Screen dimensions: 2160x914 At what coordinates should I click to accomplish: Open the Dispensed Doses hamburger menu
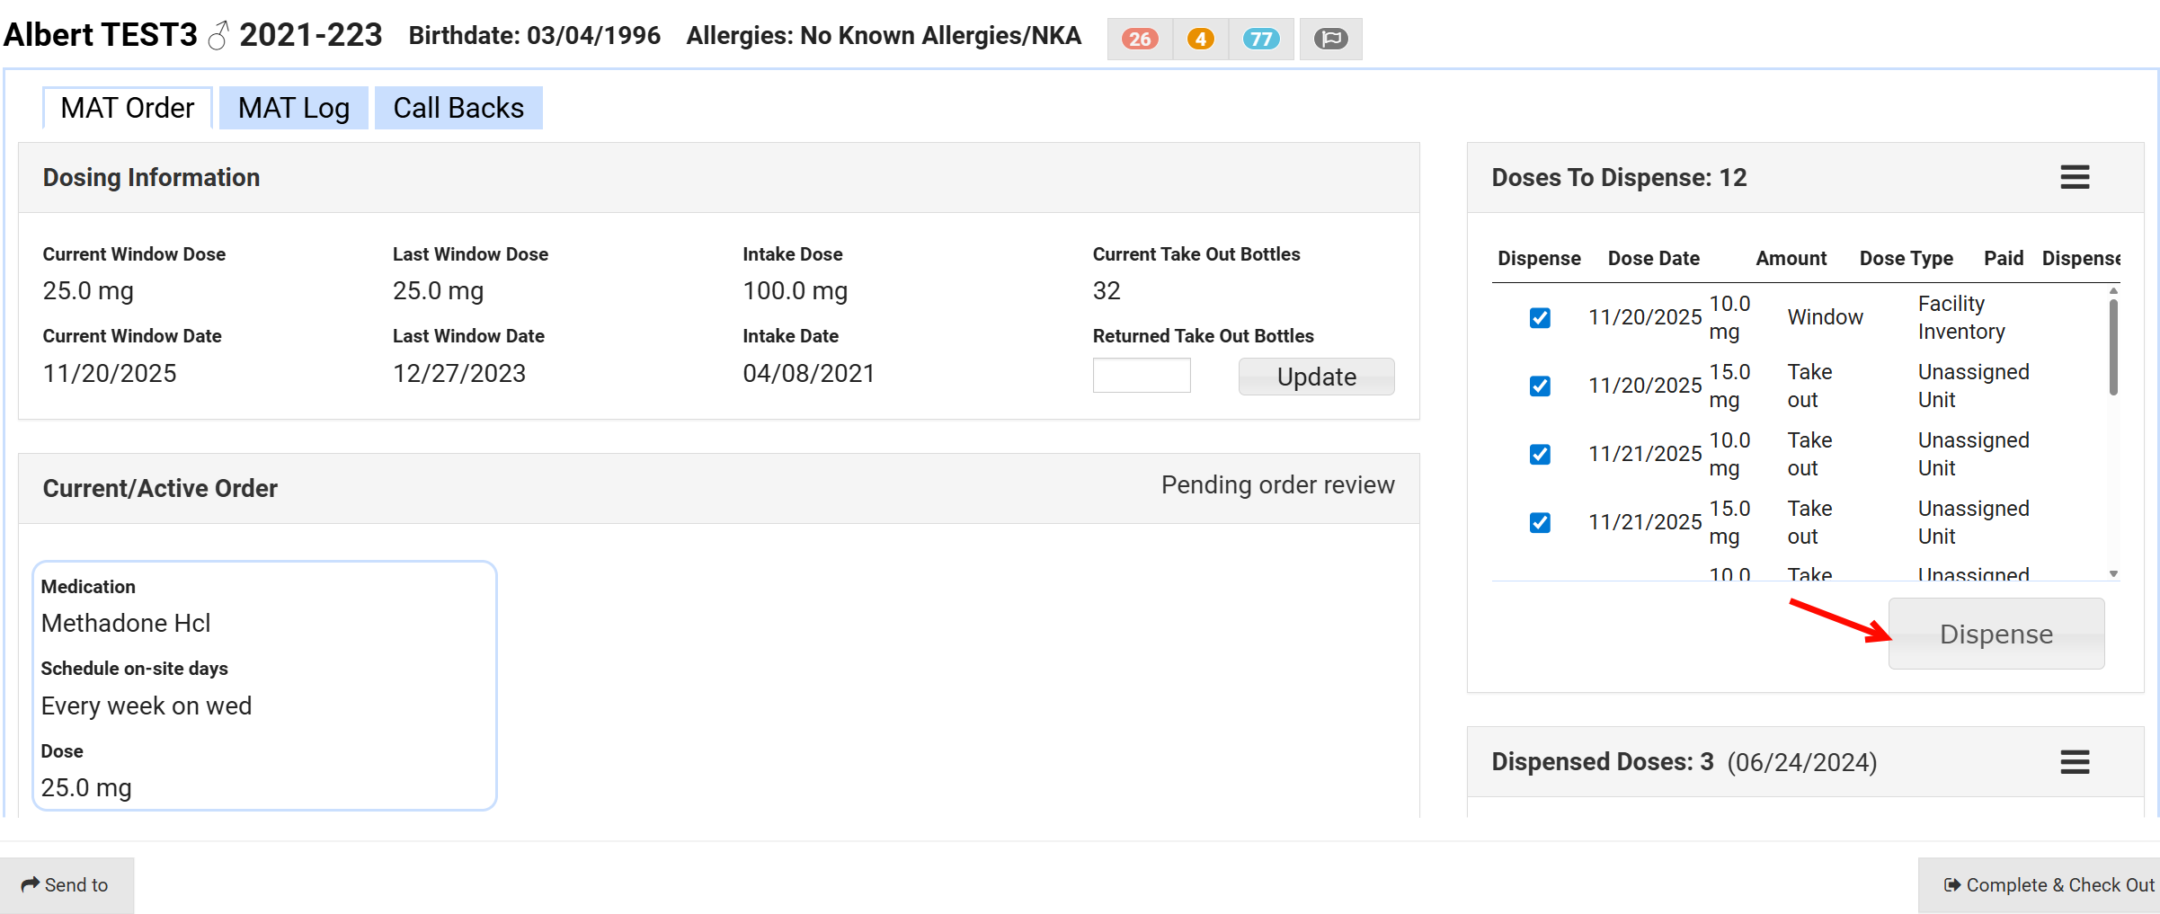click(x=2075, y=762)
